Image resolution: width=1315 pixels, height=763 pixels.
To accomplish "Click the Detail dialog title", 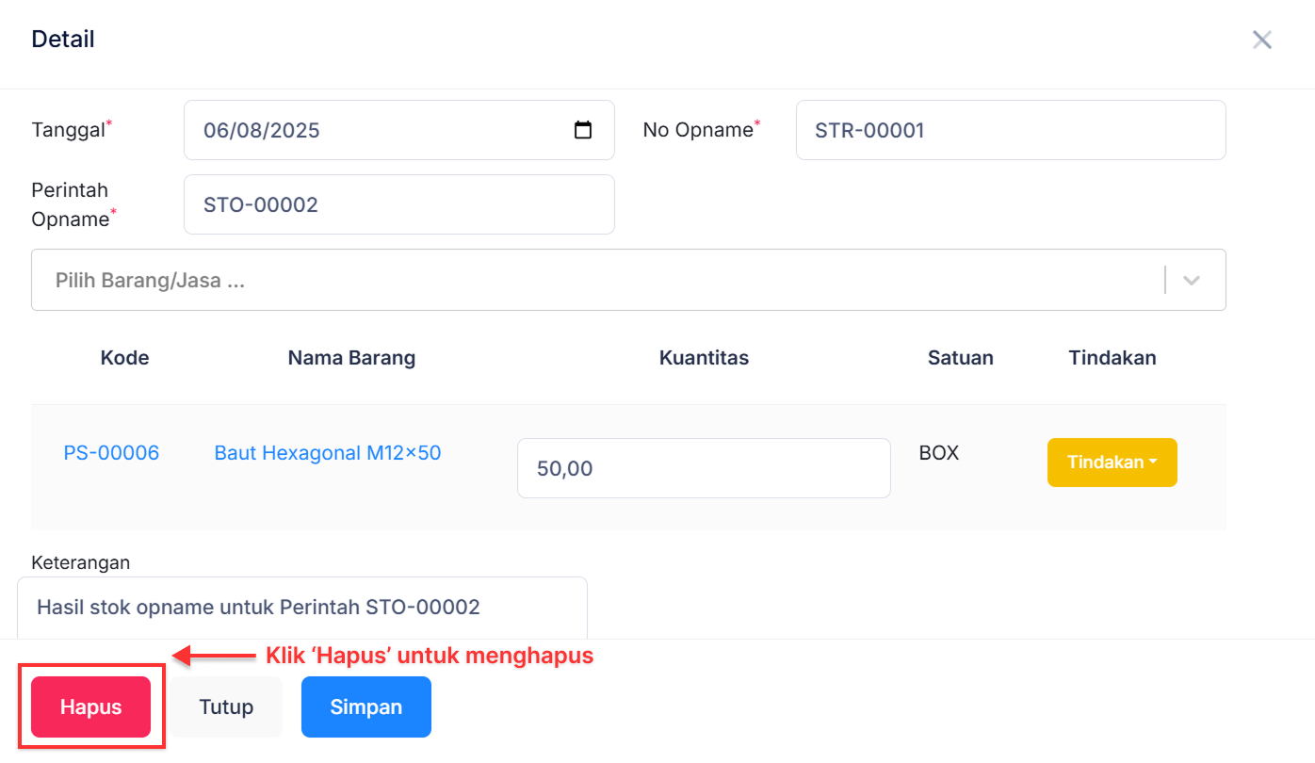I will [62, 39].
